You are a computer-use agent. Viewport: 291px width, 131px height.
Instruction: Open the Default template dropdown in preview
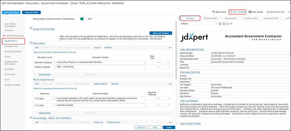click(198, 24)
